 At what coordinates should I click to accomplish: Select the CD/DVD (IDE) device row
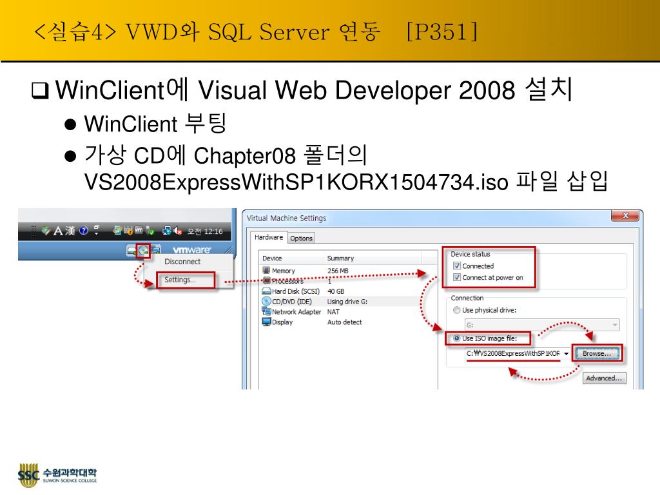(347, 302)
